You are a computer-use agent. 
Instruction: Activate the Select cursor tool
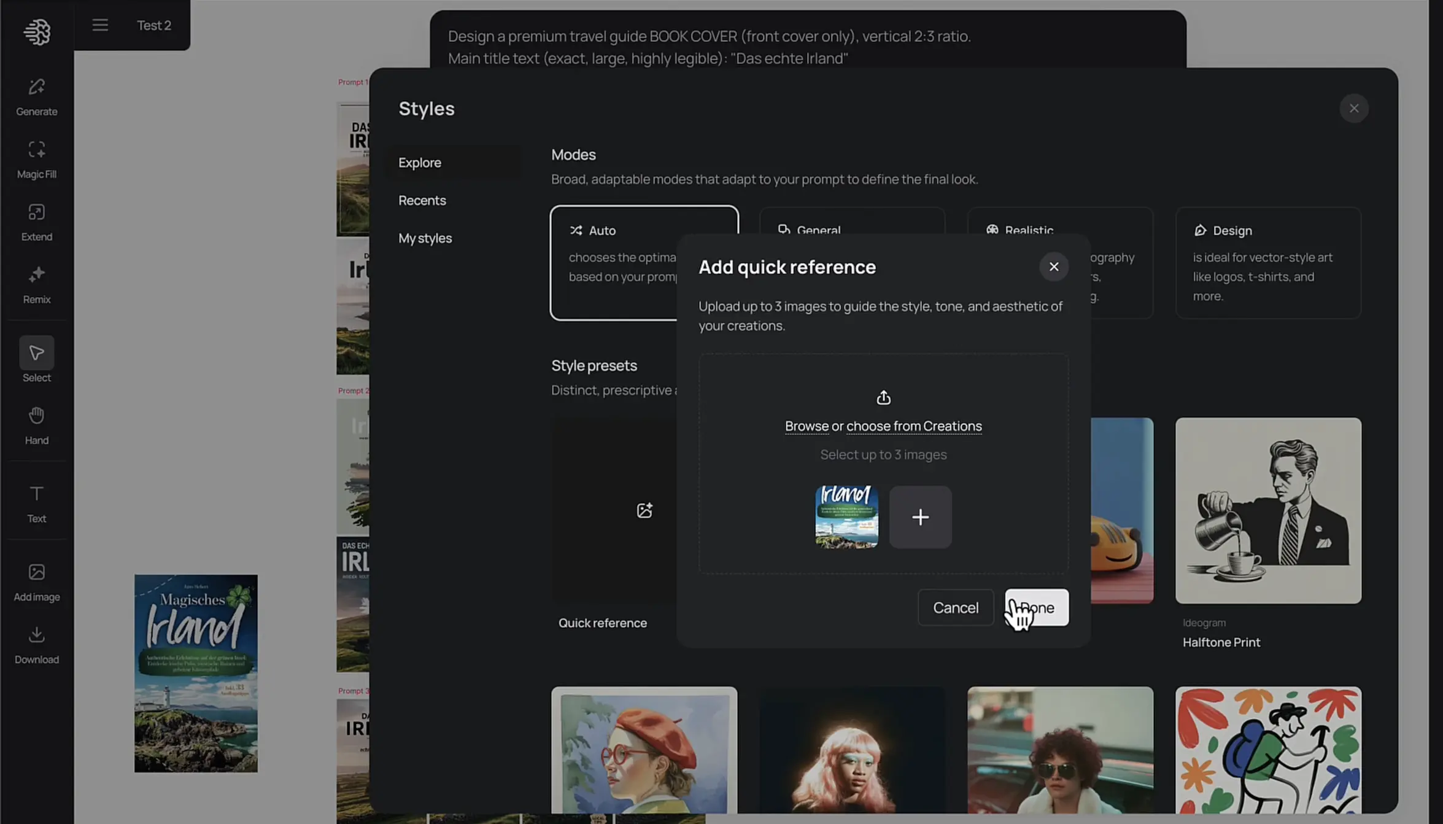[37, 360]
